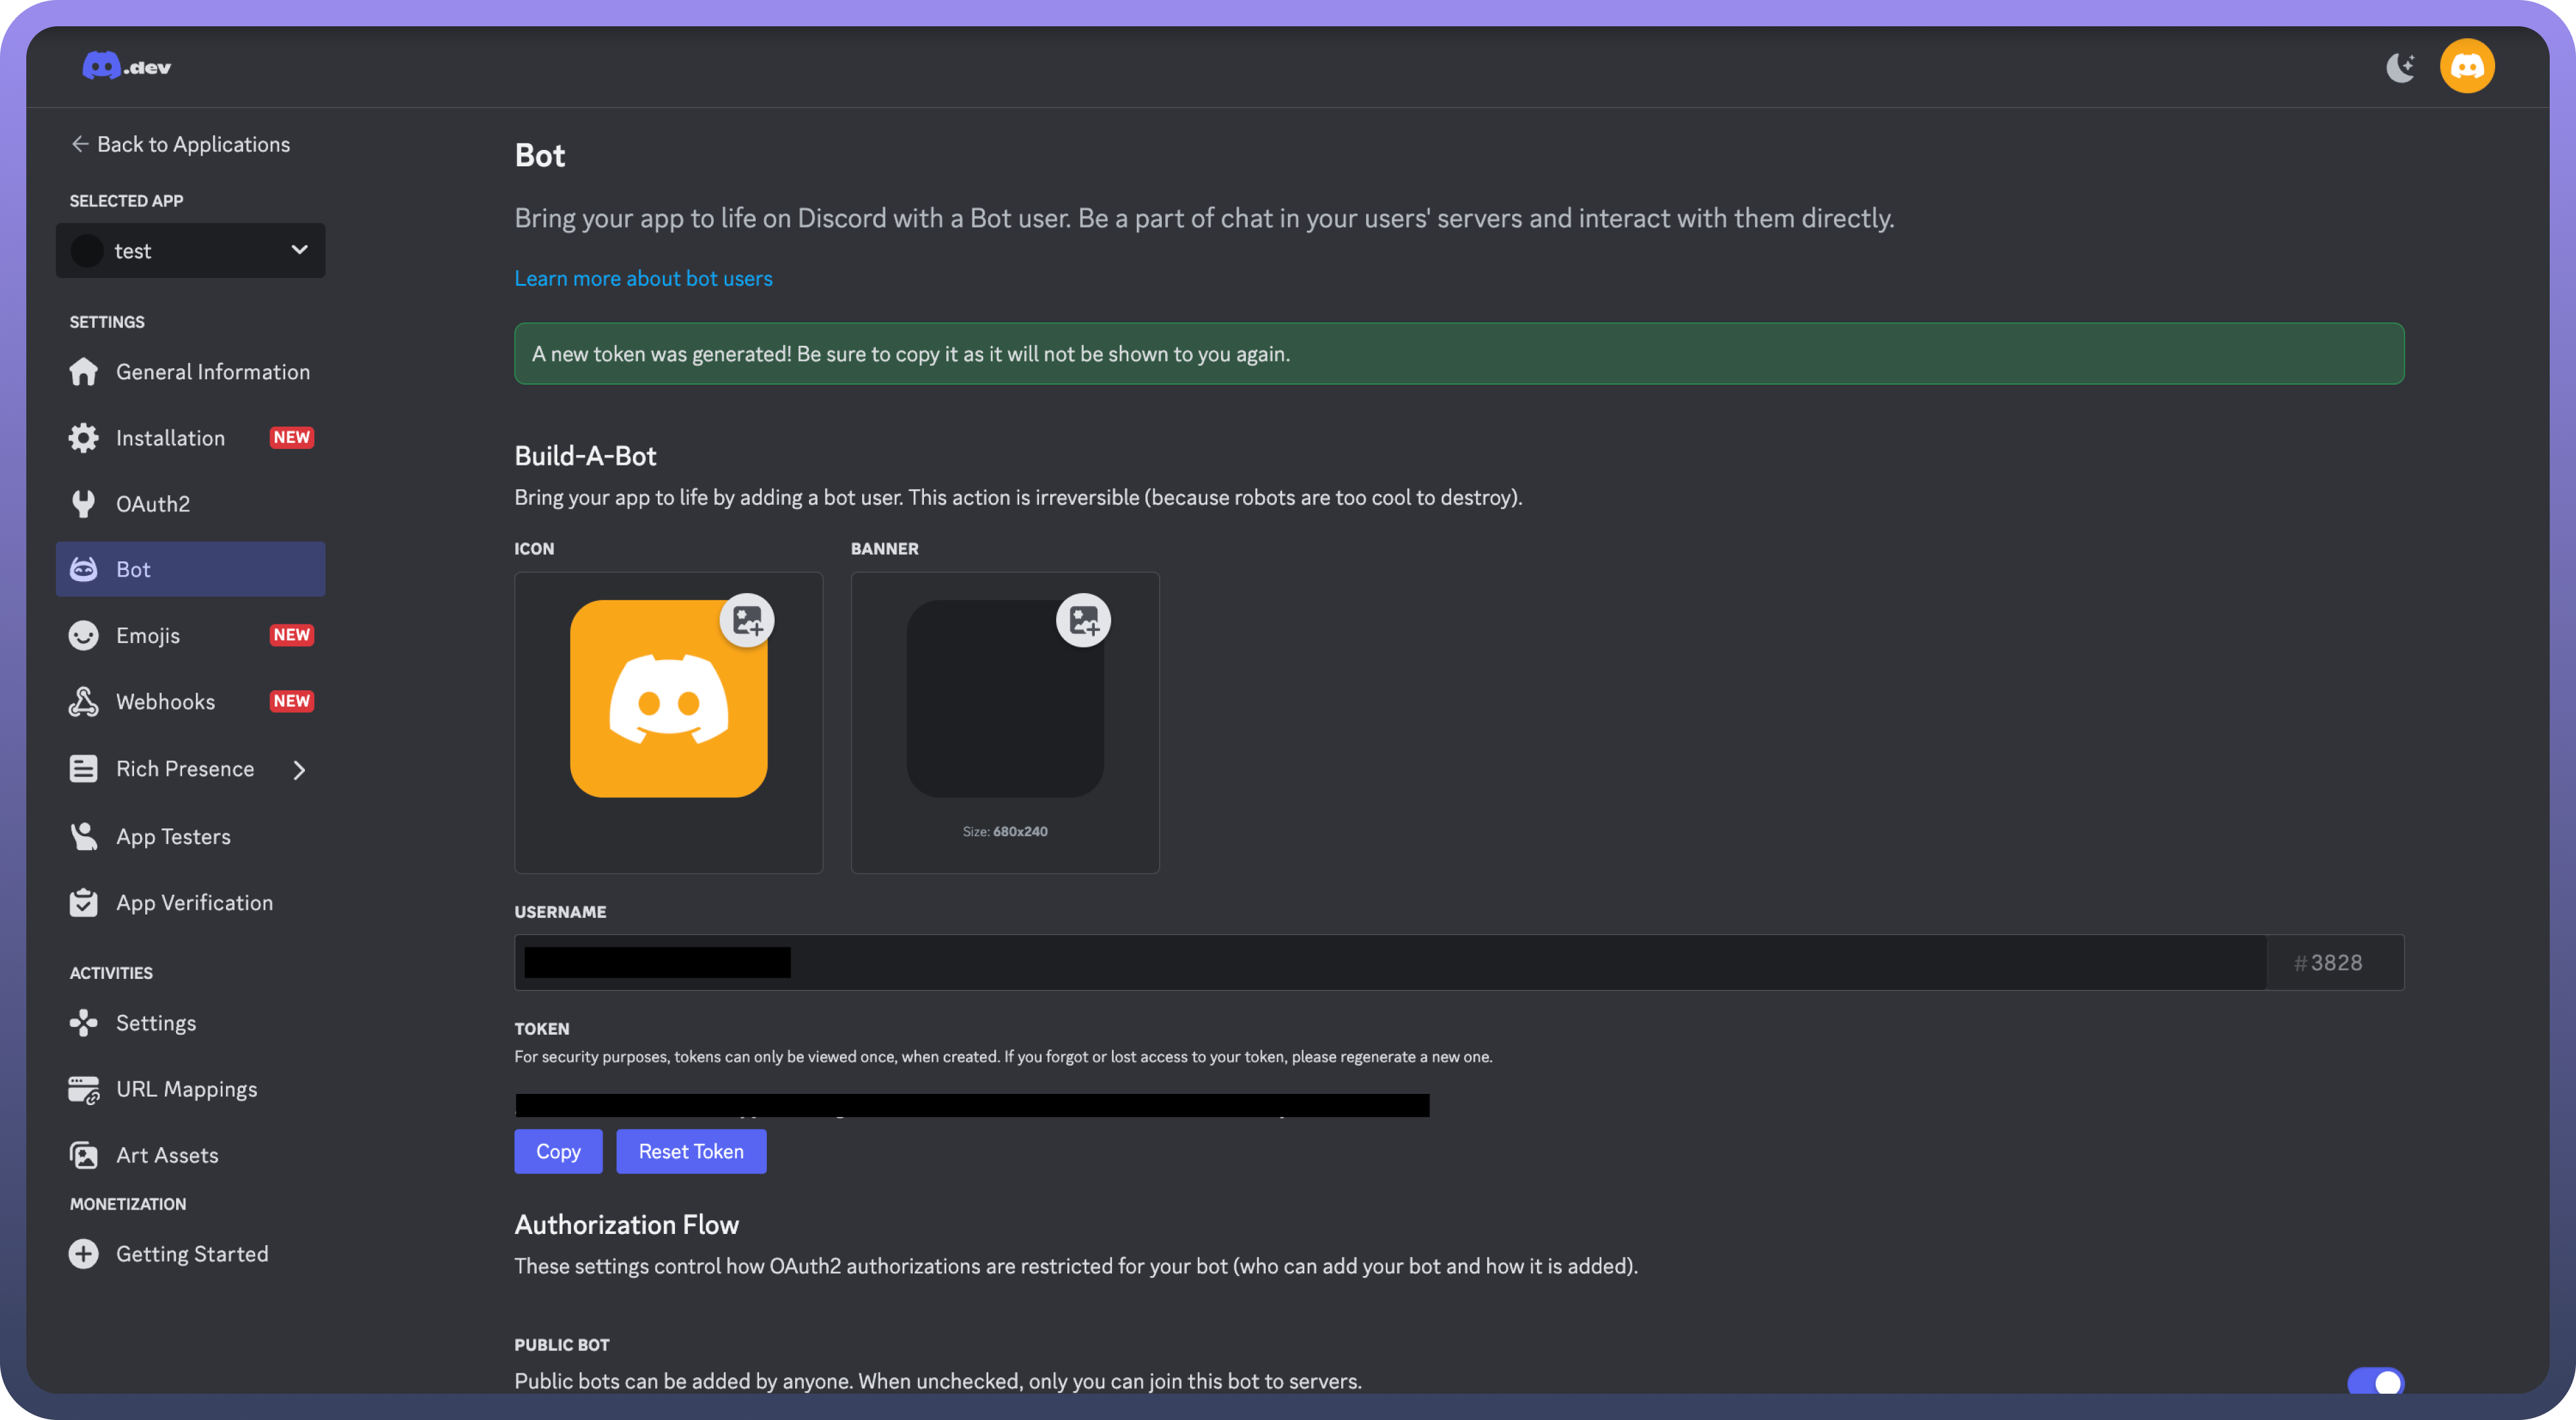This screenshot has width=2576, height=1420.
Task: Open the General Information home icon
Action: point(84,372)
